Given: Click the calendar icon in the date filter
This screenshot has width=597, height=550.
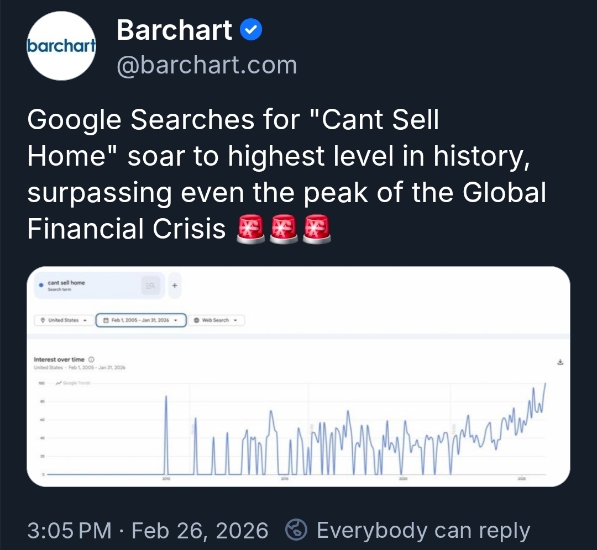Looking at the screenshot, I should (106, 320).
